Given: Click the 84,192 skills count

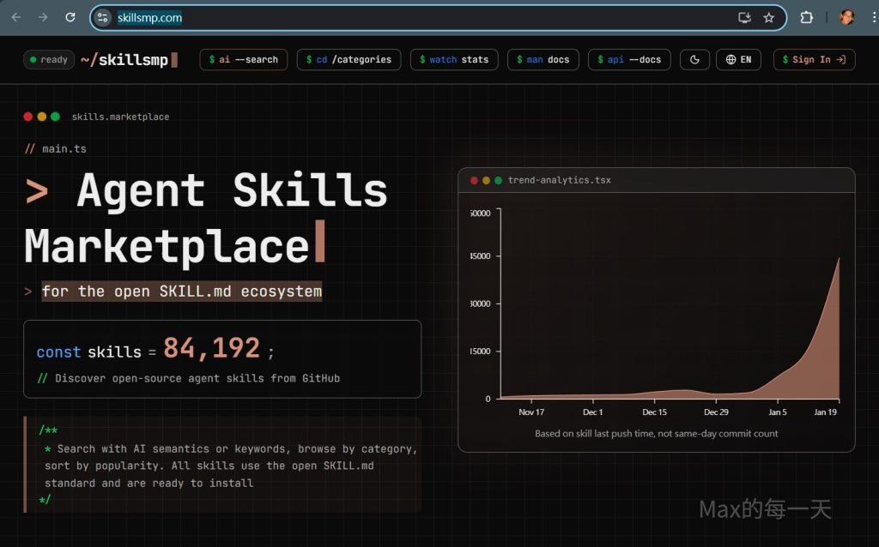Looking at the screenshot, I should (211, 348).
